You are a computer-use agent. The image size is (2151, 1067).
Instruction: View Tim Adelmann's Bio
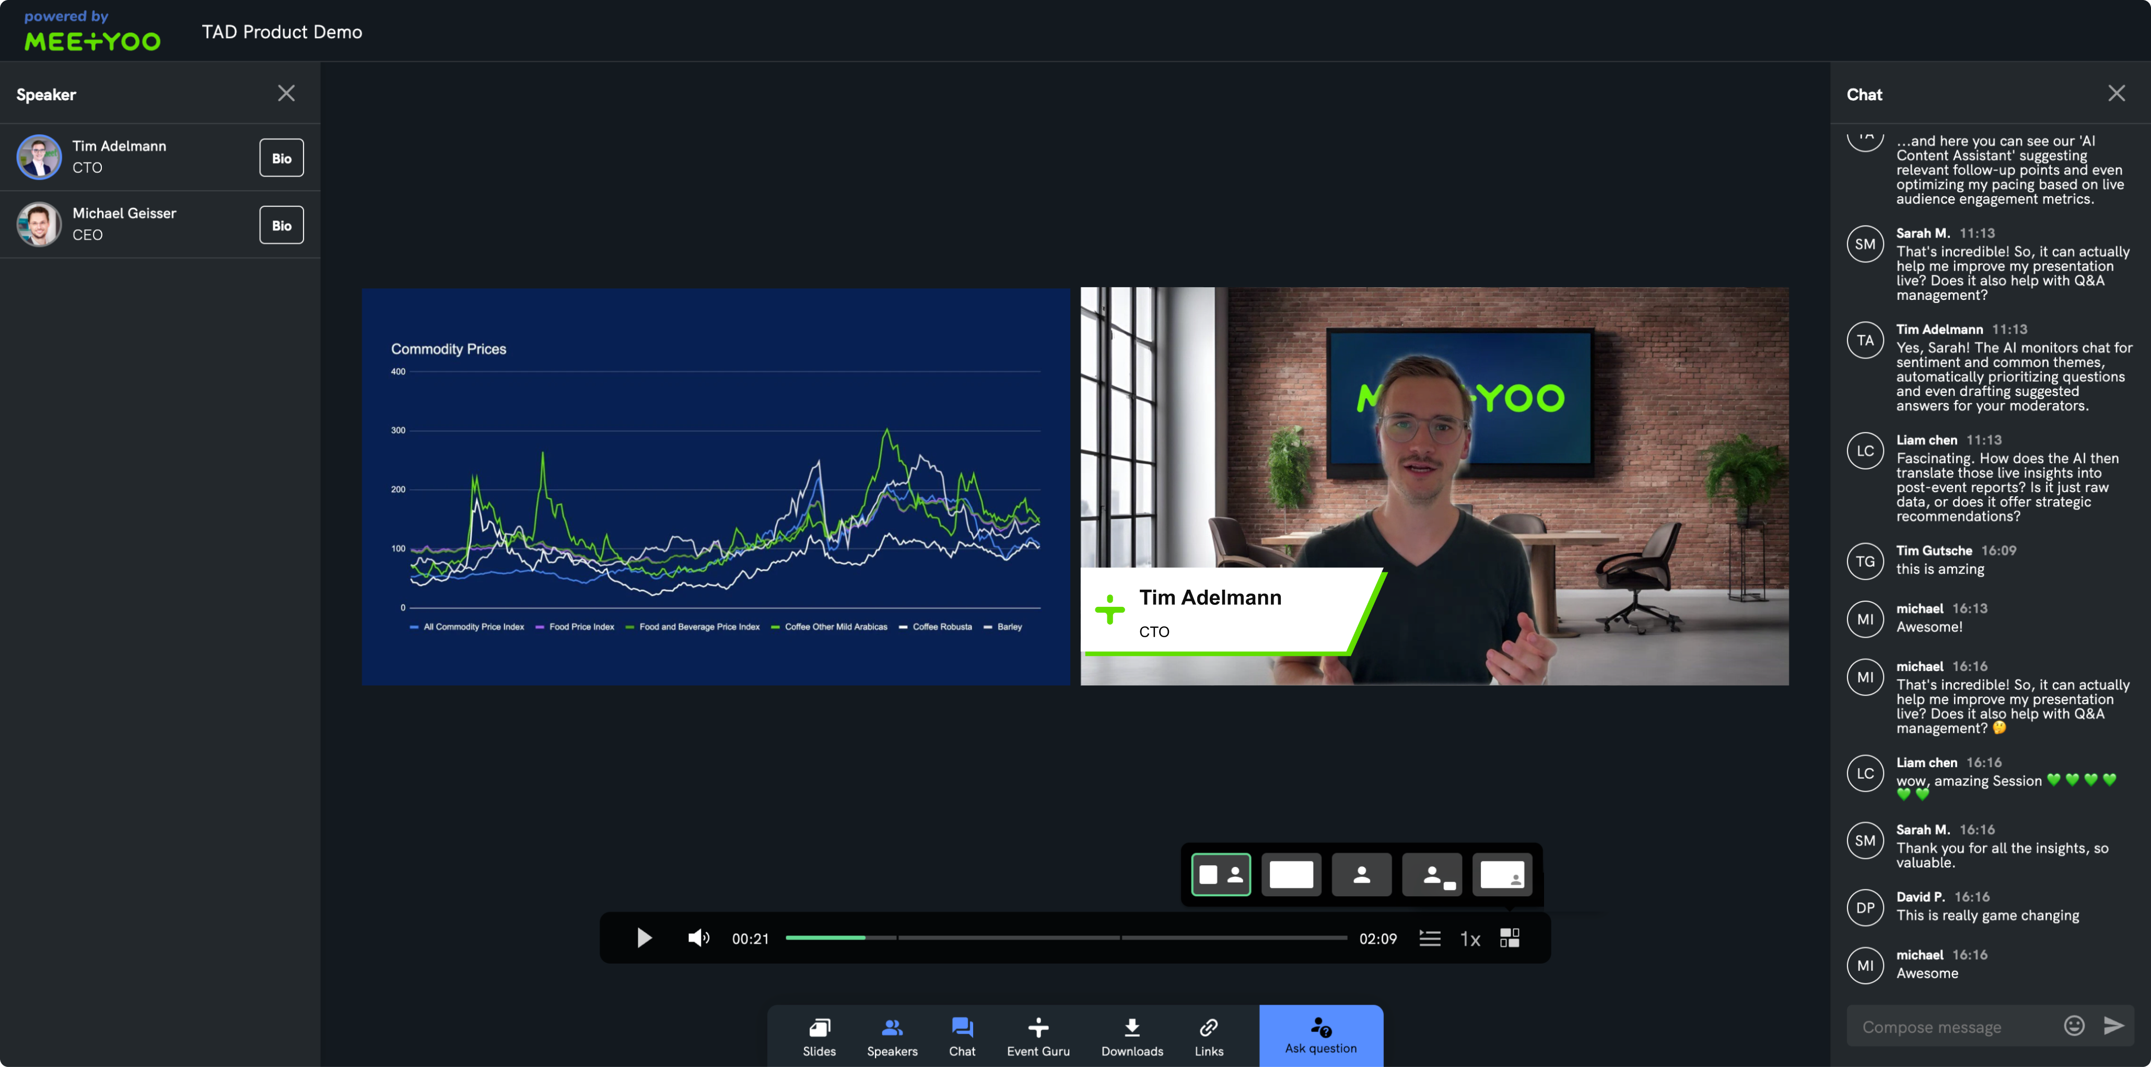pos(280,157)
